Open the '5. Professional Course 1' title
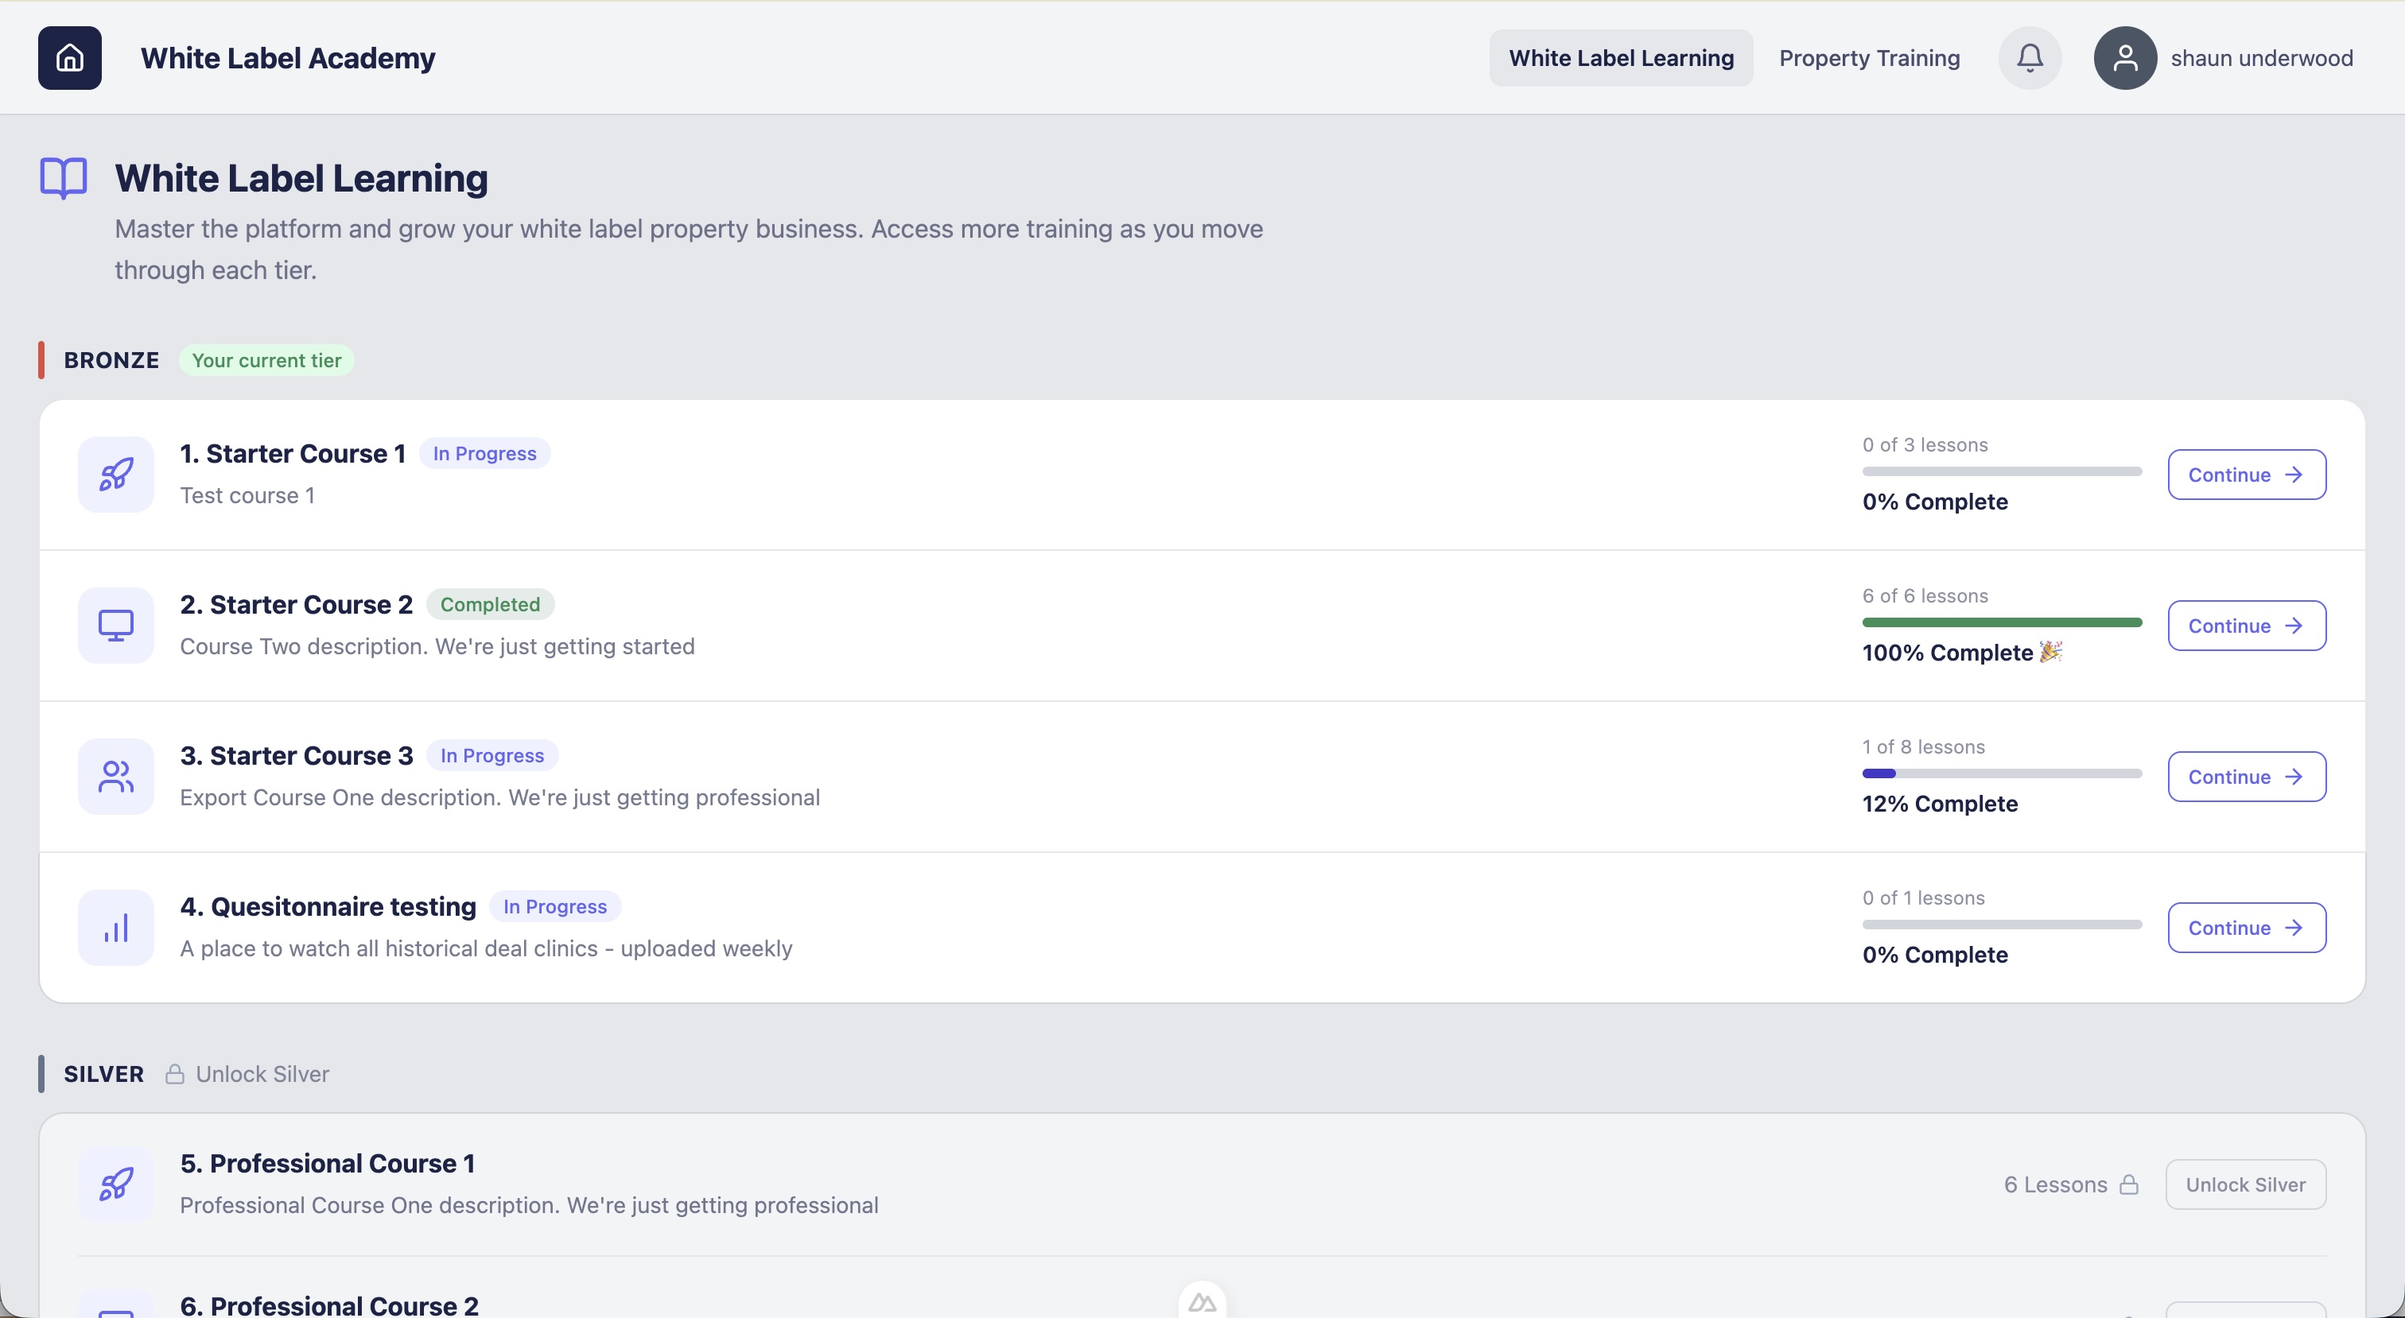2405x1318 pixels. (328, 1164)
